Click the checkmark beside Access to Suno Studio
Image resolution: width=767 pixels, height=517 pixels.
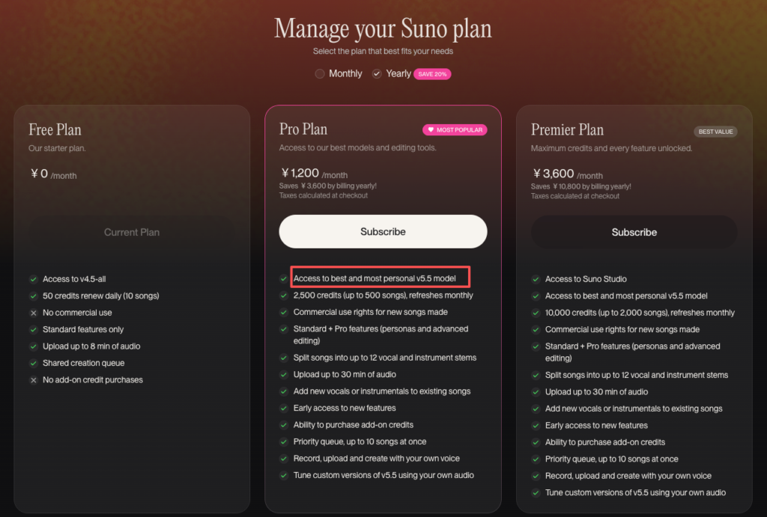coord(536,278)
